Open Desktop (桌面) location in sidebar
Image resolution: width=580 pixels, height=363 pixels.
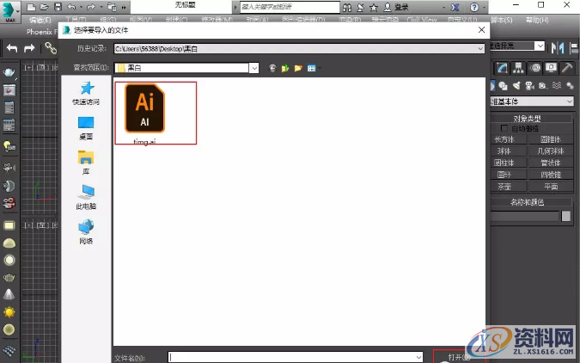point(86,124)
